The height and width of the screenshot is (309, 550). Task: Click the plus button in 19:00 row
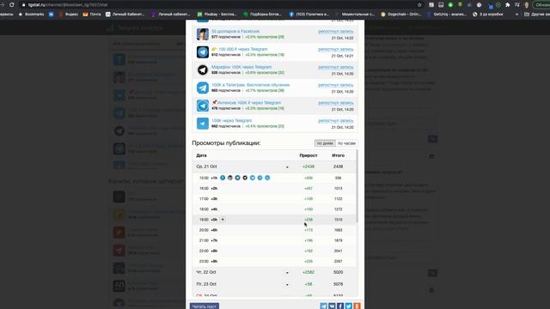tap(223, 220)
